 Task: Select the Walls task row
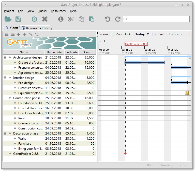(49, 138)
